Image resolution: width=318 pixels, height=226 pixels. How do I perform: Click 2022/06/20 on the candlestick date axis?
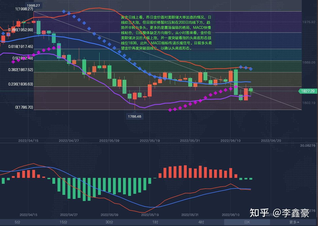[271, 141]
